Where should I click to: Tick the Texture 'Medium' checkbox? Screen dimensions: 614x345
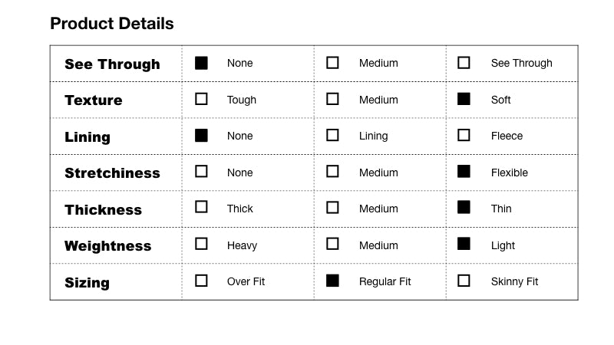pos(332,99)
